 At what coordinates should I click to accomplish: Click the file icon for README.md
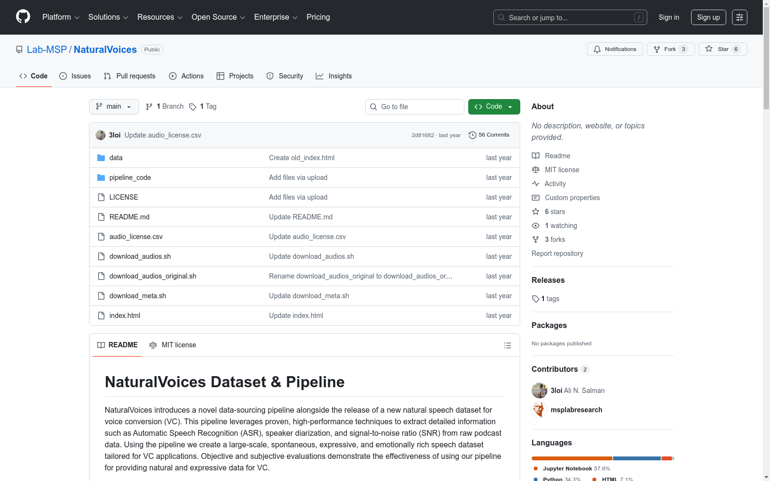pos(101,217)
